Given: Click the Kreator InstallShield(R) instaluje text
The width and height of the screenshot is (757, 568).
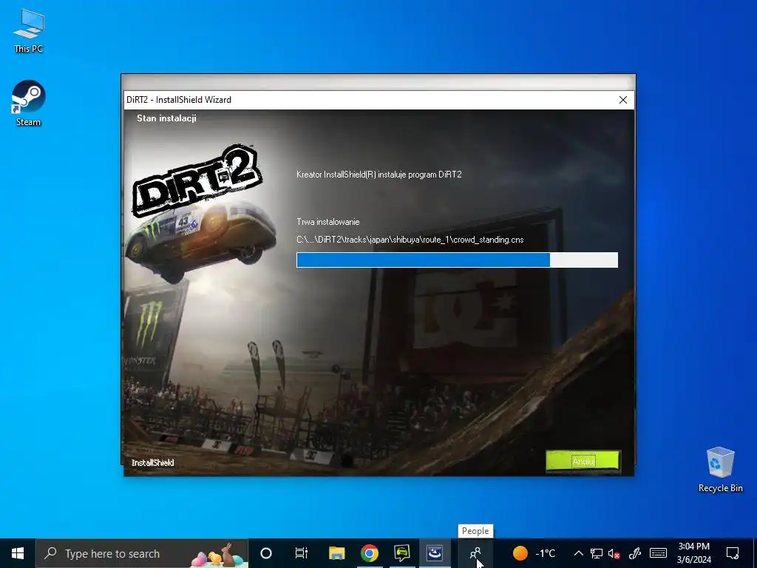Looking at the screenshot, I should 379,175.
